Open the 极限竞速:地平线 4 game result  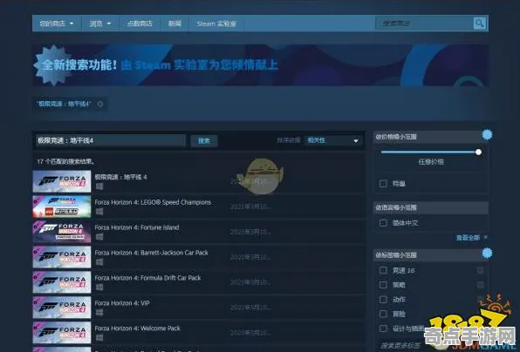pos(198,181)
